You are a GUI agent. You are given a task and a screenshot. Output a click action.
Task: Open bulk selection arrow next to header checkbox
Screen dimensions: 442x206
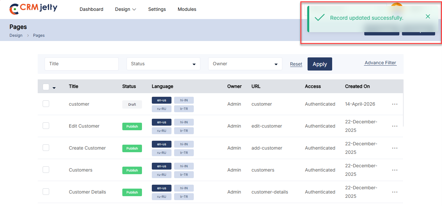click(54, 88)
